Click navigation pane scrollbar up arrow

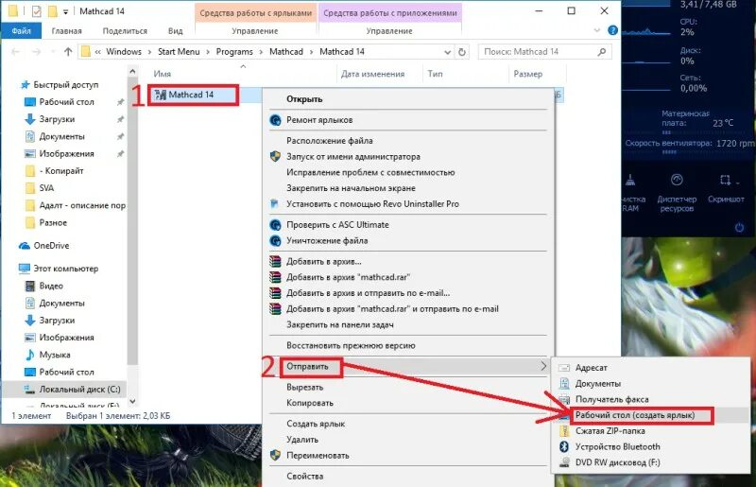[132, 72]
